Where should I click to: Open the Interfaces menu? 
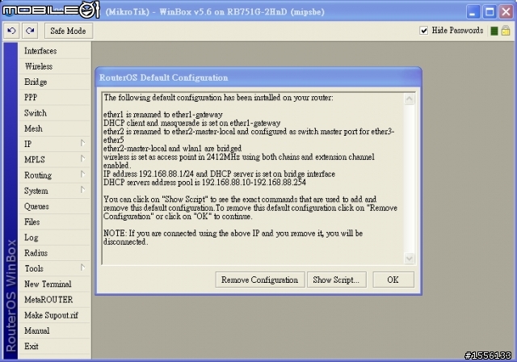(54, 51)
